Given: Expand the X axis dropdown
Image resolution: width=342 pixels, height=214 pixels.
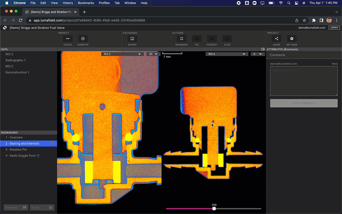Looking at the screenshot, I should pyautogui.click(x=257, y=54).
